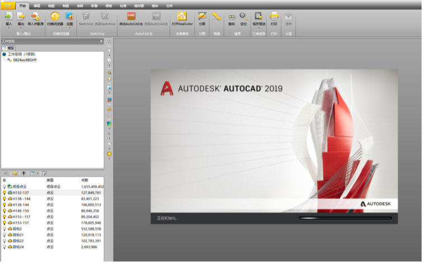
Task: Open the 打开RealColor panorama coloring tool
Action: pyautogui.click(x=182, y=16)
